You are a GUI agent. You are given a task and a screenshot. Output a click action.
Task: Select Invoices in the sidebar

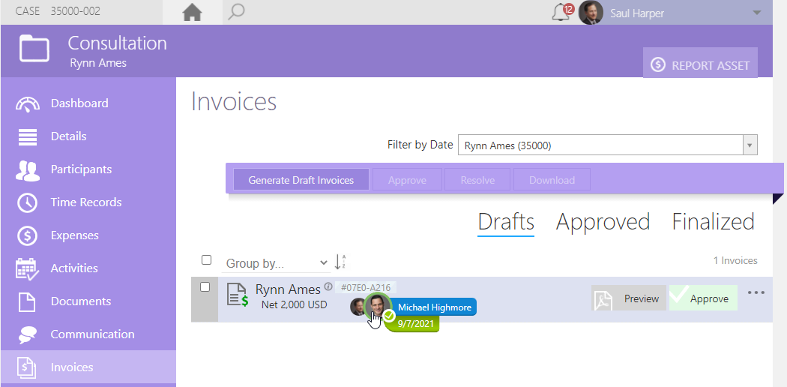(88, 367)
